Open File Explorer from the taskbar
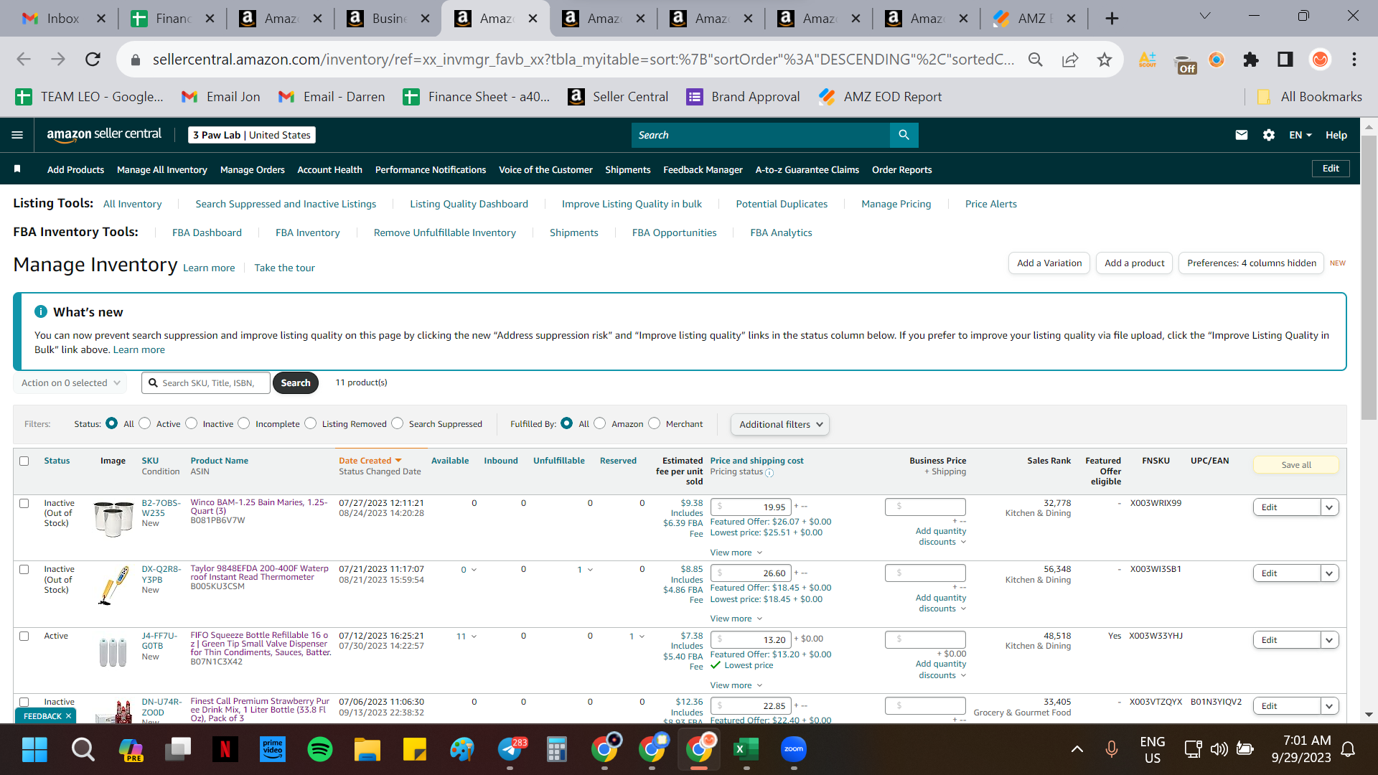1378x775 pixels. 367,749
